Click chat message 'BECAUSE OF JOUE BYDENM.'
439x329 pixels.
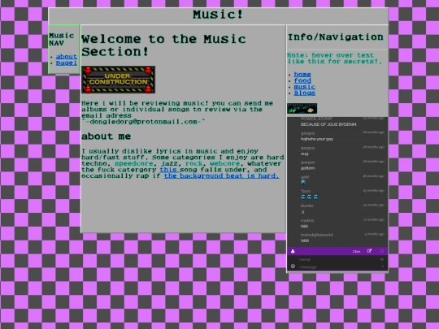tap(328, 124)
